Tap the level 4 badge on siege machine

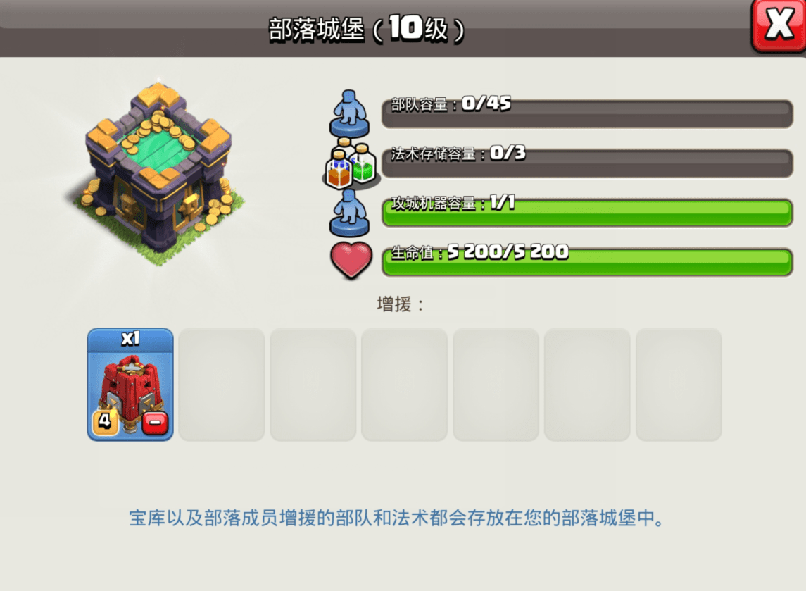pyautogui.click(x=105, y=422)
